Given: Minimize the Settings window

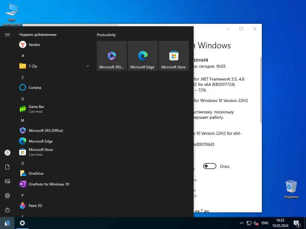Looking at the screenshot, I should [x=227, y=29].
